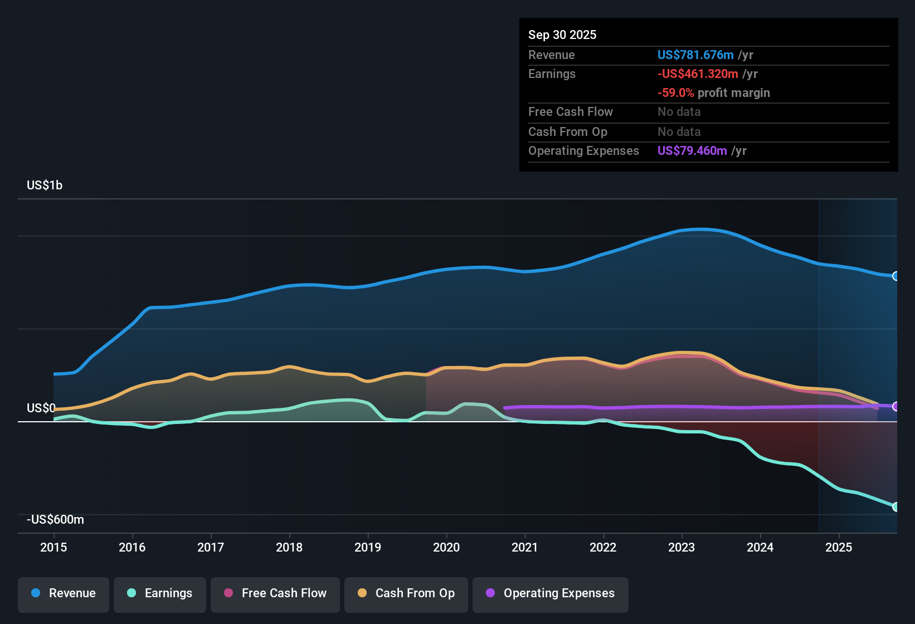Toggle the Revenue legend series

coord(64,594)
